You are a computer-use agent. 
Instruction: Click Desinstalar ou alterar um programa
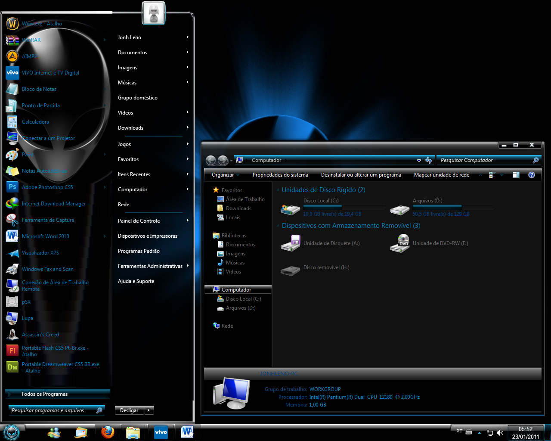(361, 175)
